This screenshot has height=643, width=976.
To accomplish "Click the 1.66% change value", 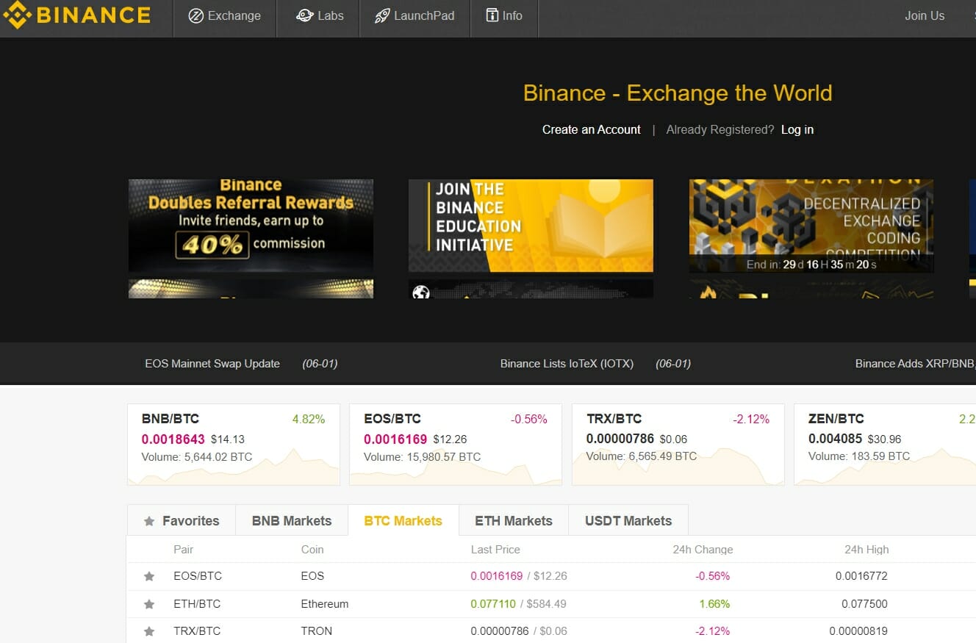I will click(x=714, y=604).
